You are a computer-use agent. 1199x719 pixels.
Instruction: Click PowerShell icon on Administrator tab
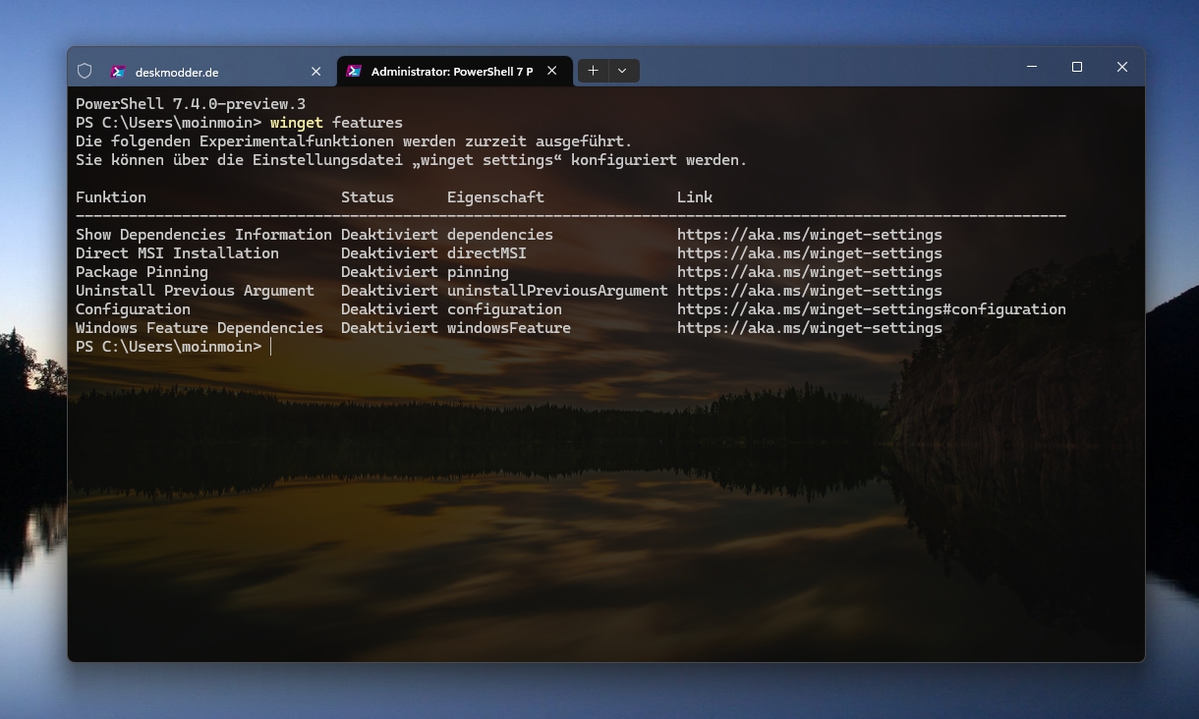click(x=354, y=72)
